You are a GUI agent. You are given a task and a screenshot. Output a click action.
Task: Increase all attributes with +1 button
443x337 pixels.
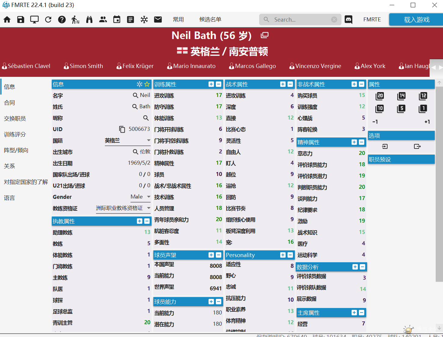point(427,122)
